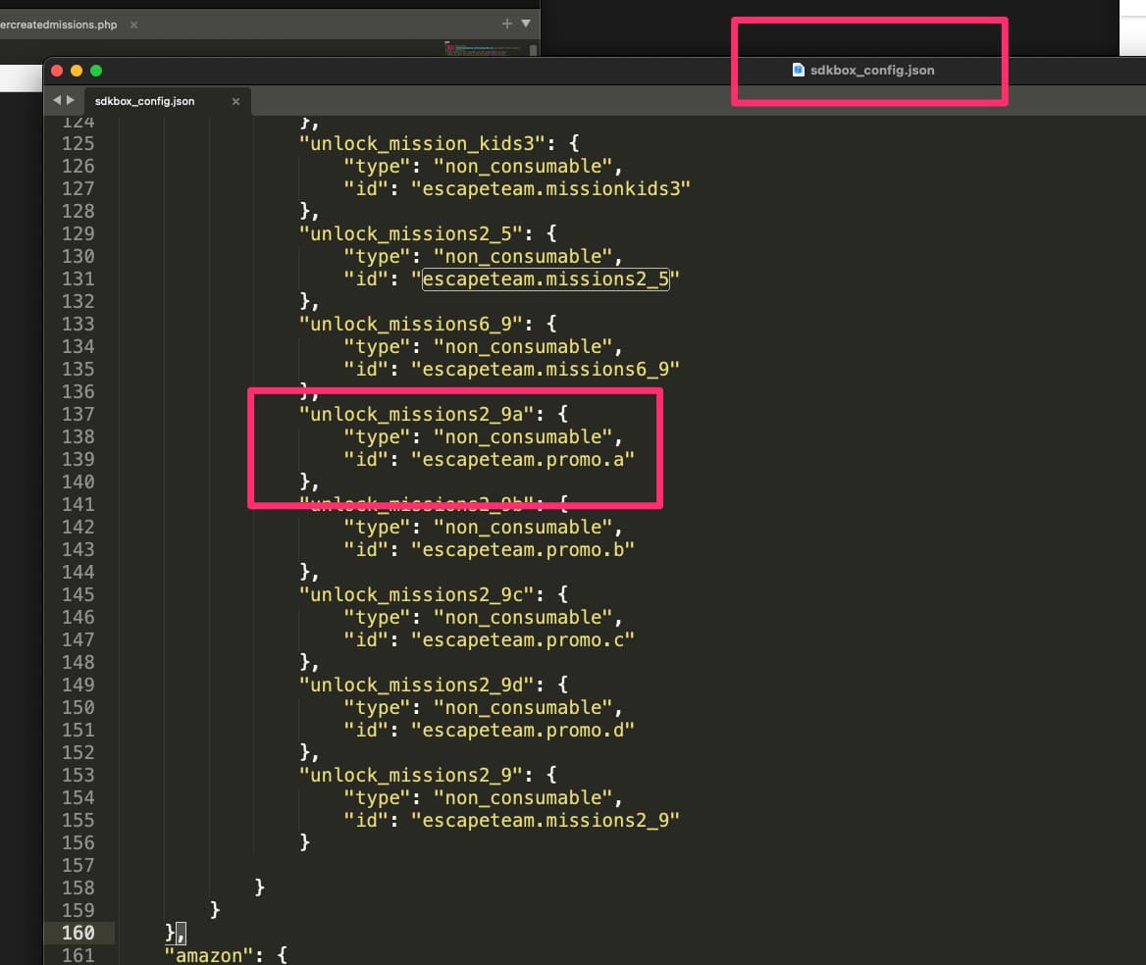This screenshot has width=1146, height=965.
Task: Minimize the window with the yellow button
Action: coord(77,71)
